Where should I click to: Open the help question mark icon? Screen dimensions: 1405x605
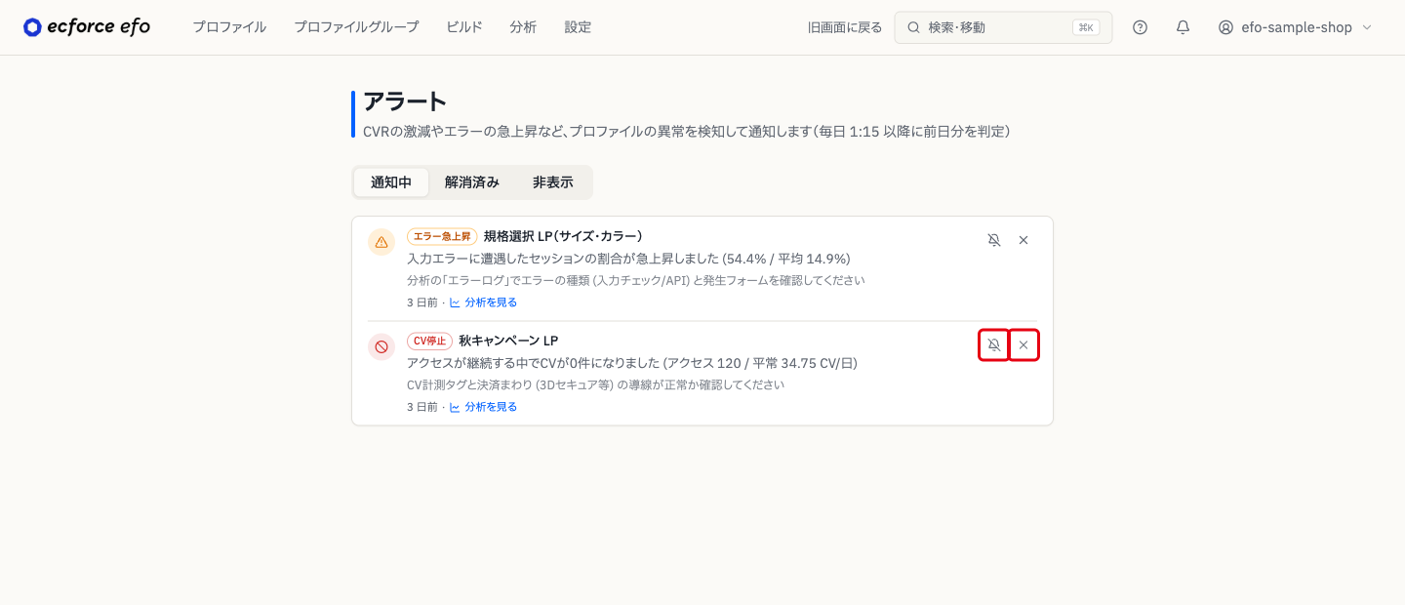click(x=1140, y=27)
